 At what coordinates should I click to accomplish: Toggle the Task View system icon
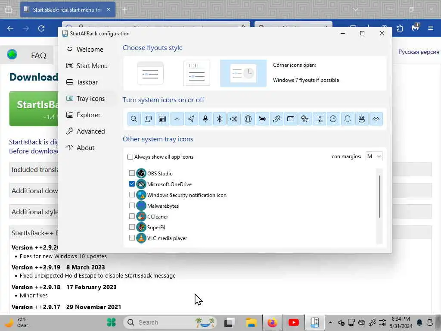pyautogui.click(x=148, y=119)
